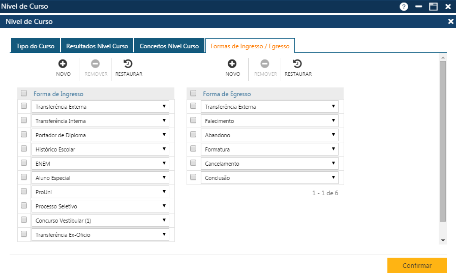
Task: Check the ENEM row checkbox
Action: pyautogui.click(x=24, y=163)
